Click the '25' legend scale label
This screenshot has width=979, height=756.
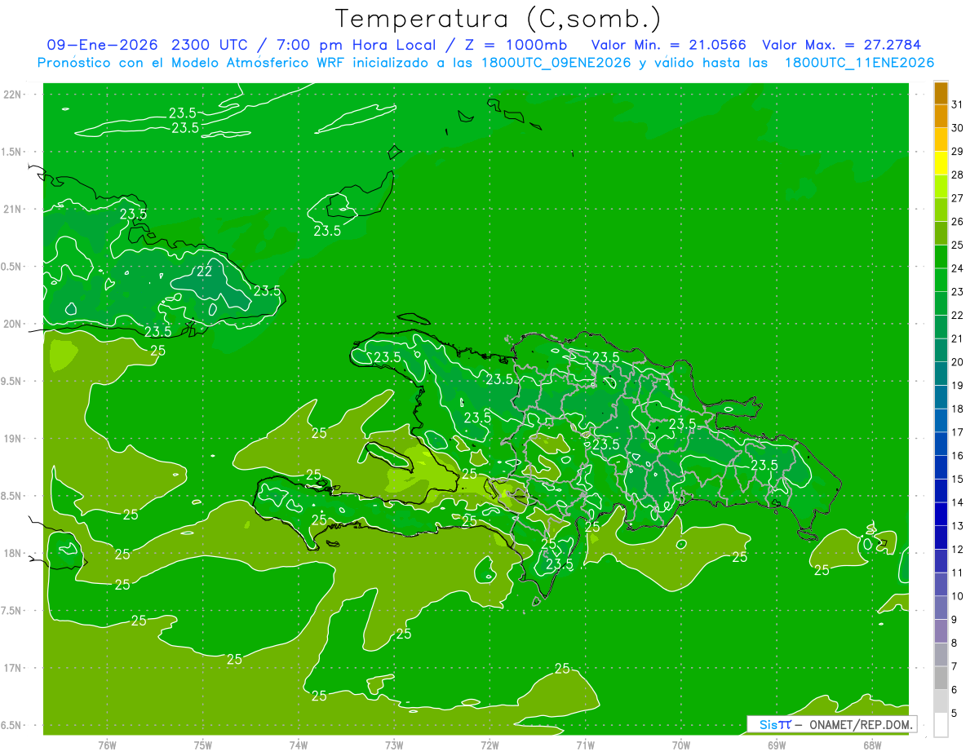(x=957, y=245)
